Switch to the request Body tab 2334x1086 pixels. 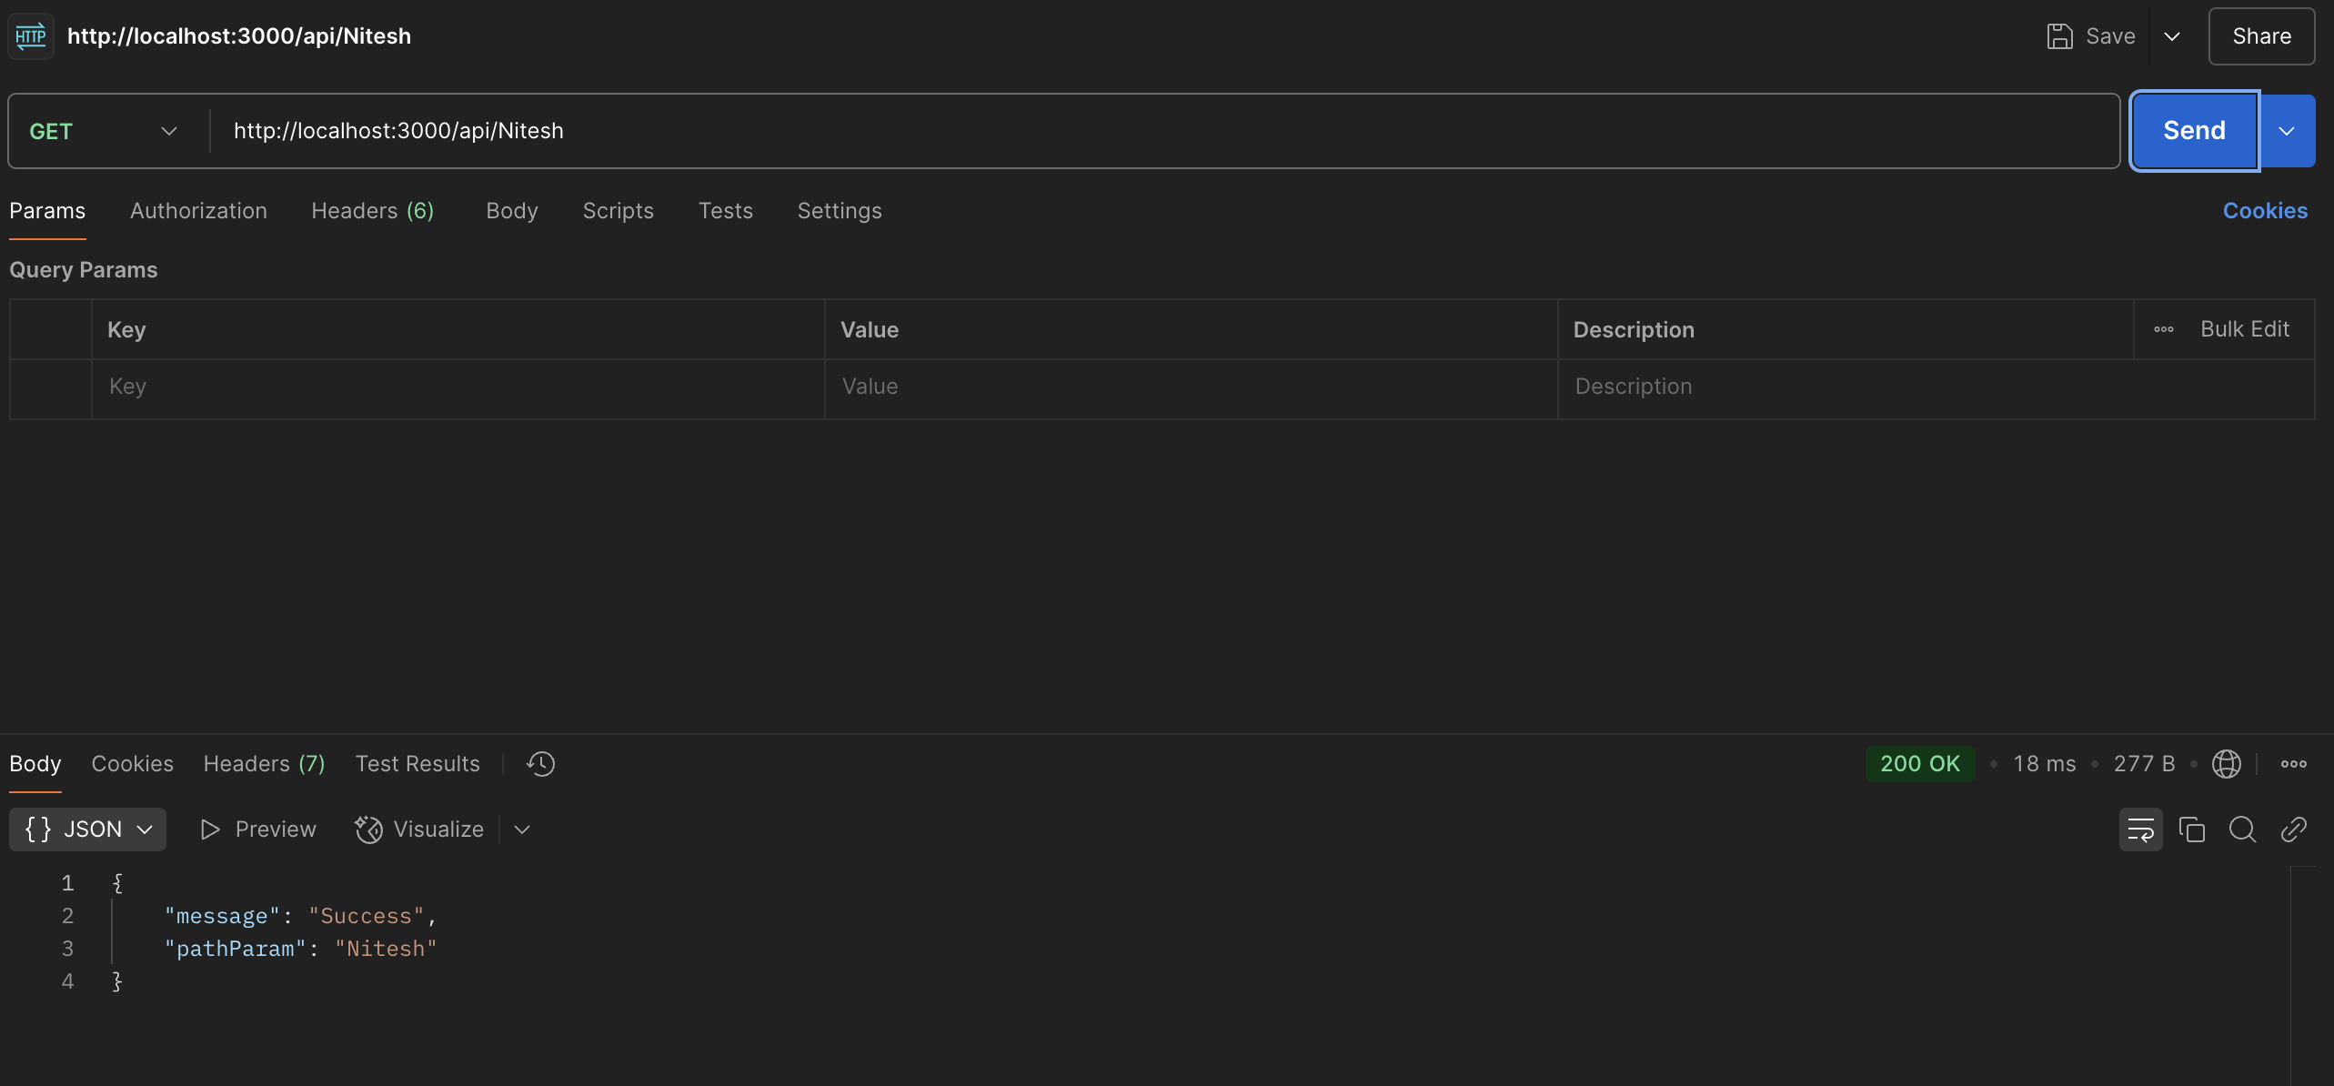(x=512, y=211)
